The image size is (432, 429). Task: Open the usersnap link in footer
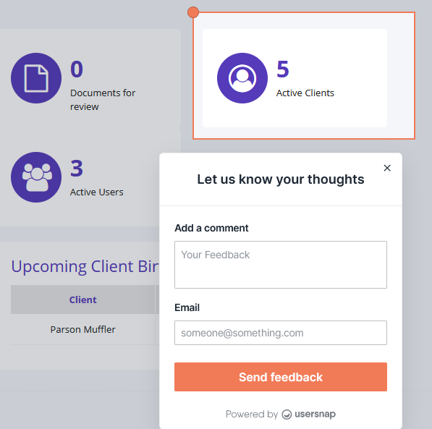[315, 414]
